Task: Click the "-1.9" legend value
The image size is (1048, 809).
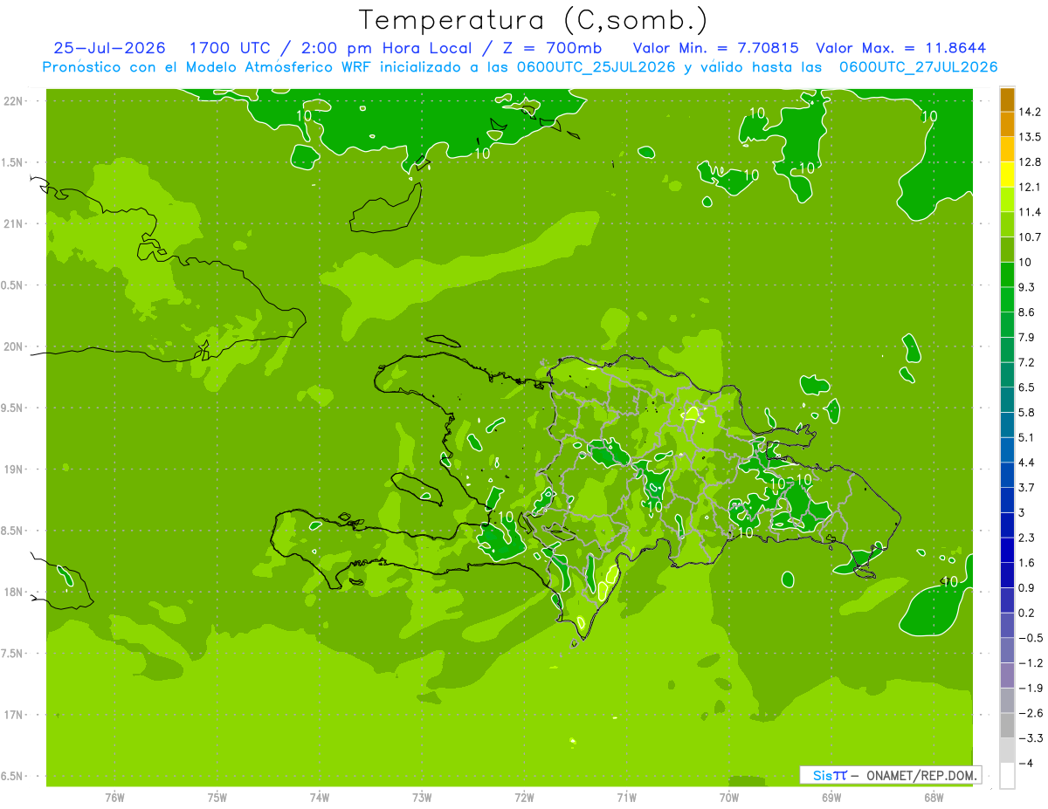Action: (x=1030, y=688)
